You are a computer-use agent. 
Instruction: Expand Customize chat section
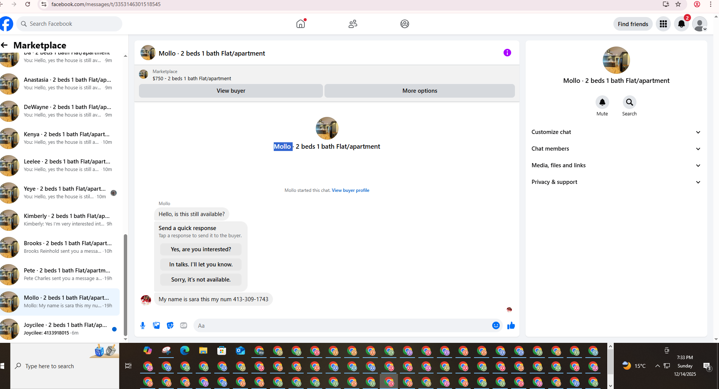click(x=616, y=132)
